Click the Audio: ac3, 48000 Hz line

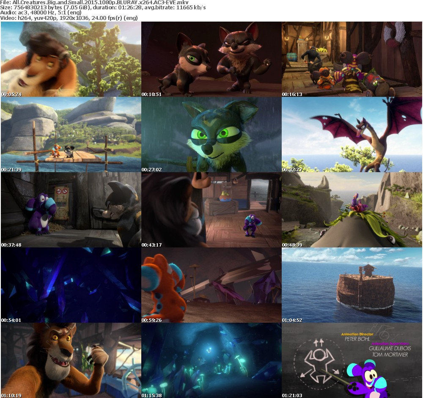(x=41, y=13)
